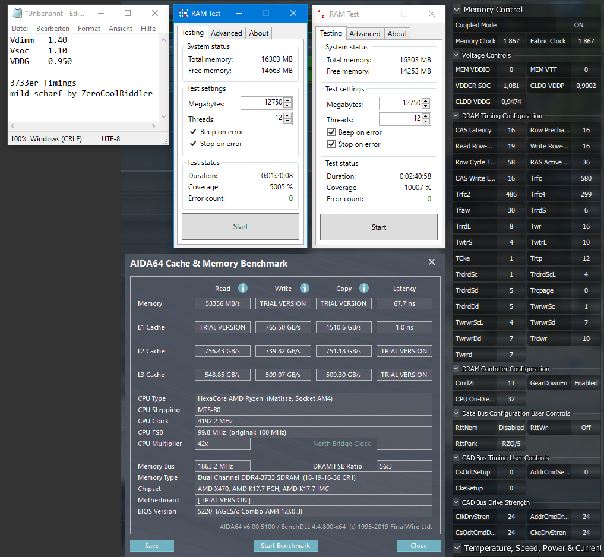
Task: Switch to About tab in left RAM Test
Action: [x=259, y=33]
